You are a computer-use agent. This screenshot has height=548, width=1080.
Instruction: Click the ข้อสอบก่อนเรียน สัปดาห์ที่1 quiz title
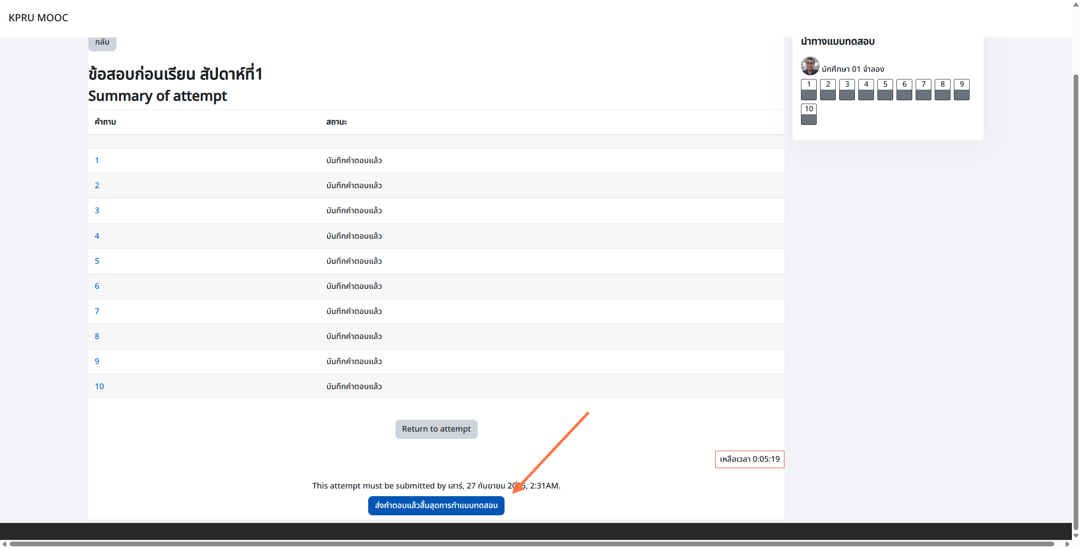point(175,73)
